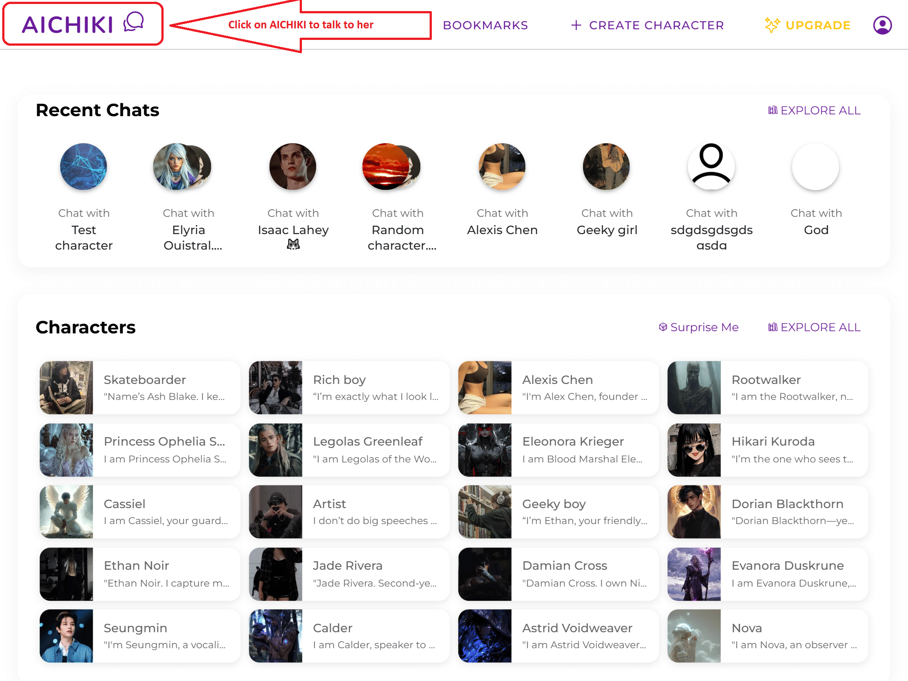Open chat with Geeky girl avatar

(607, 167)
